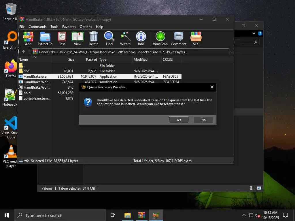295x221 pixels.
Task: Switch to HandBrake on the taskbar
Action: 156,215
